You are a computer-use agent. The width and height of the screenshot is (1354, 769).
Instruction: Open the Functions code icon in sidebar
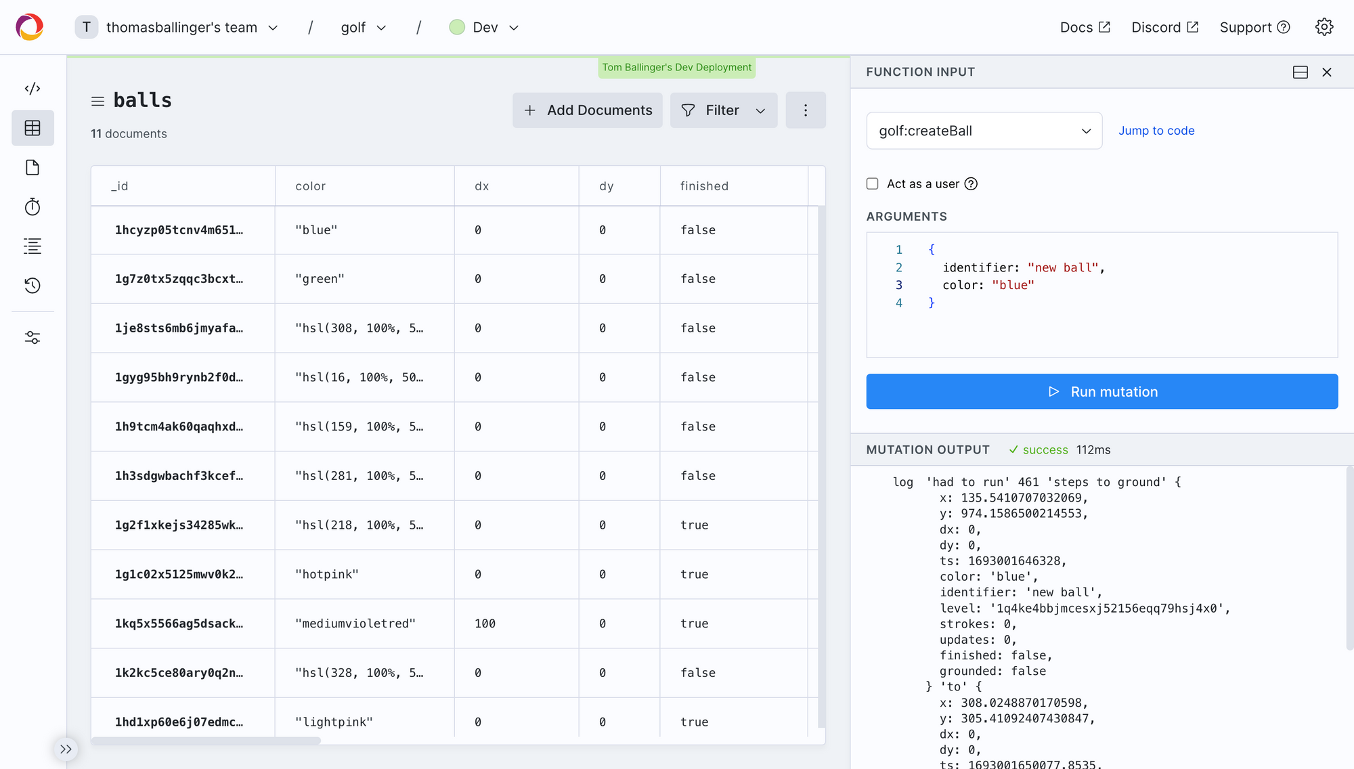(x=32, y=89)
